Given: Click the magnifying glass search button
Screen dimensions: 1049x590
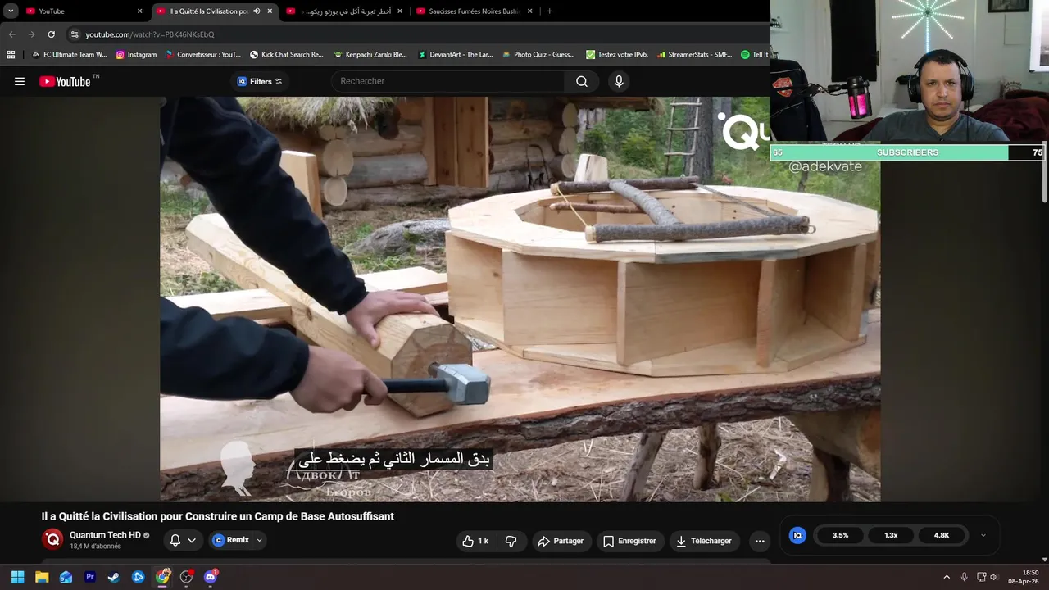Looking at the screenshot, I should tap(582, 81).
